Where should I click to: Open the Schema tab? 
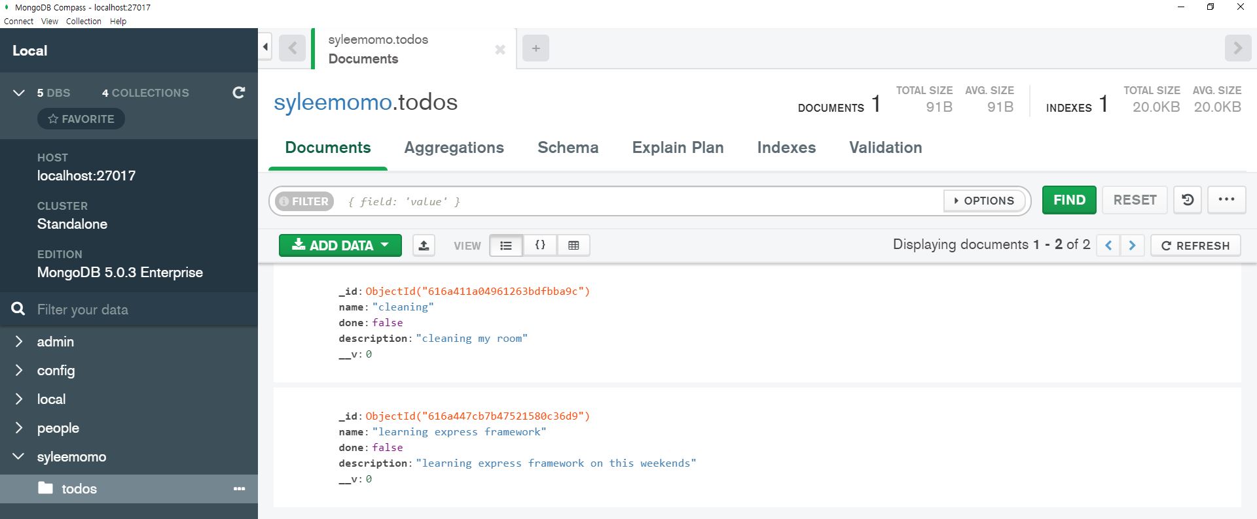(568, 148)
